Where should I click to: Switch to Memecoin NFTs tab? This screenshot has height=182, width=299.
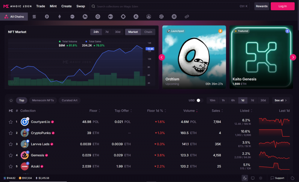pos(43,100)
